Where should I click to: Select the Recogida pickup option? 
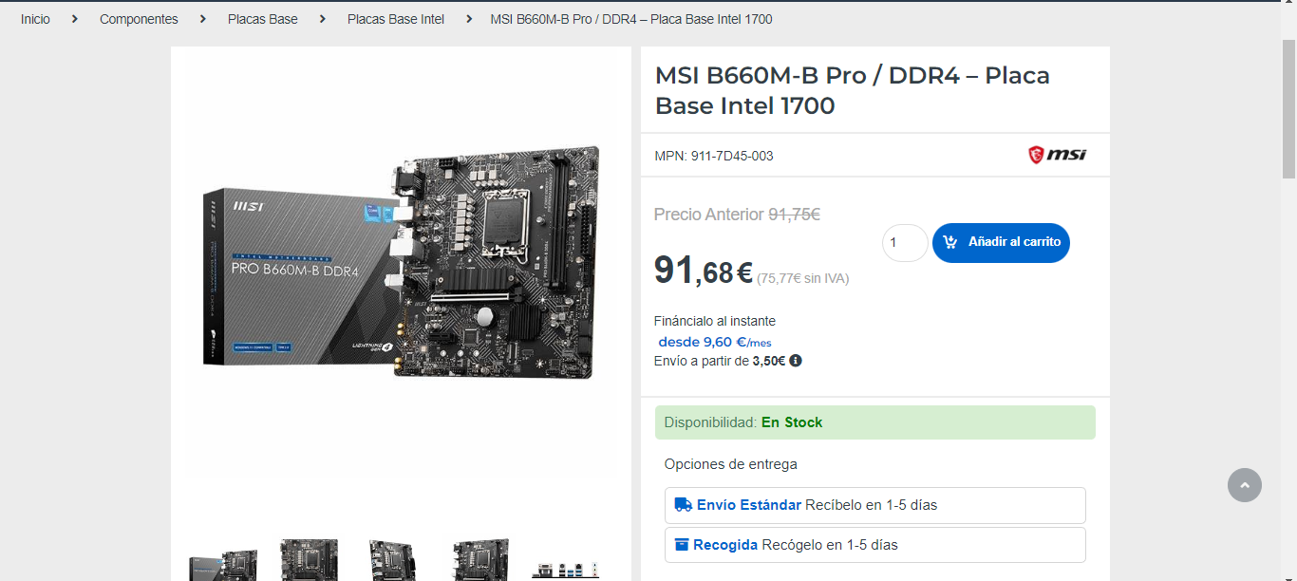pos(874,545)
